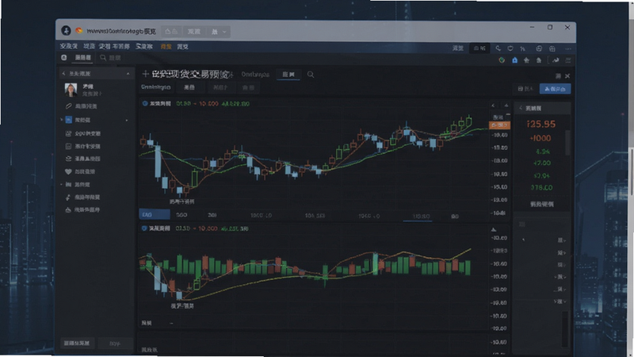Click back chevron in right quote panel header
The width and height of the screenshot is (634, 357).
pos(521,108)
